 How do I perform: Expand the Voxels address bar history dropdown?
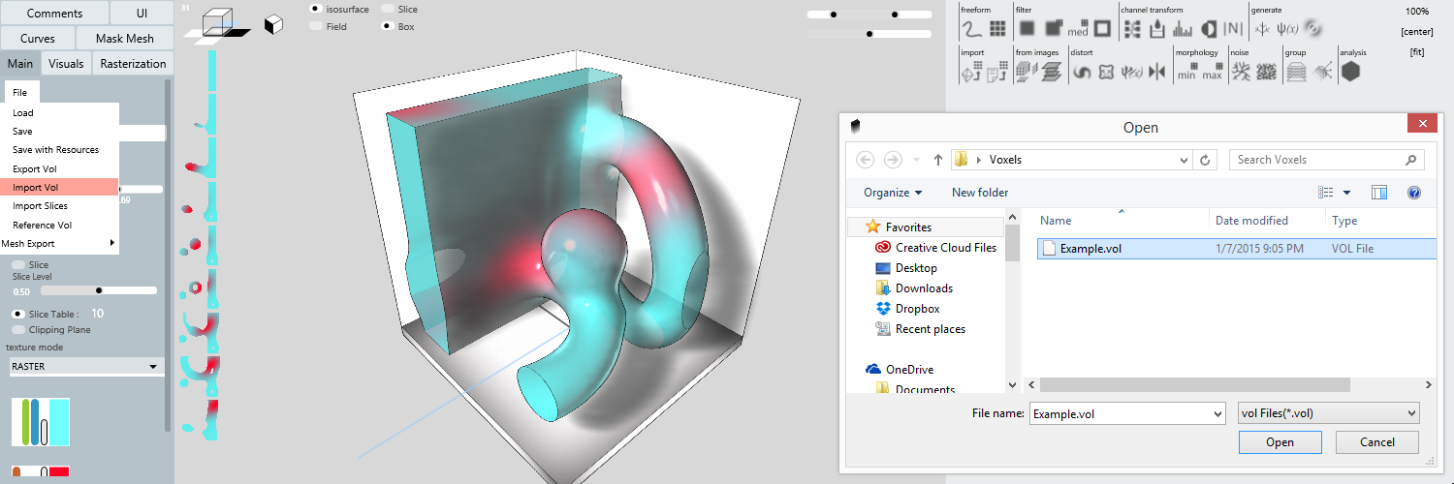[1184, 160]
